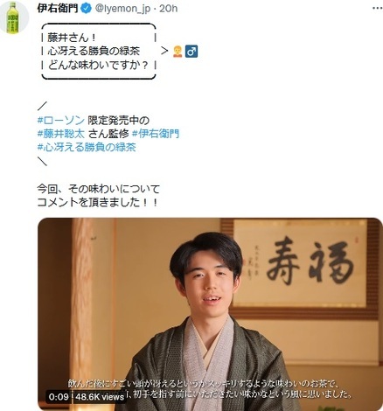Open the #藤井聡太 hashtag
Screen dimensions: 383x411
(61, 134)
